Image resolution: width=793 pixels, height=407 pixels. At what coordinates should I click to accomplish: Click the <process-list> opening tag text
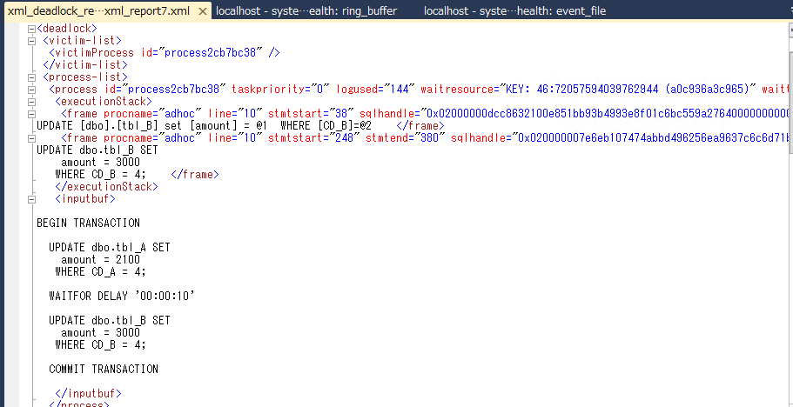pos(85,77)
